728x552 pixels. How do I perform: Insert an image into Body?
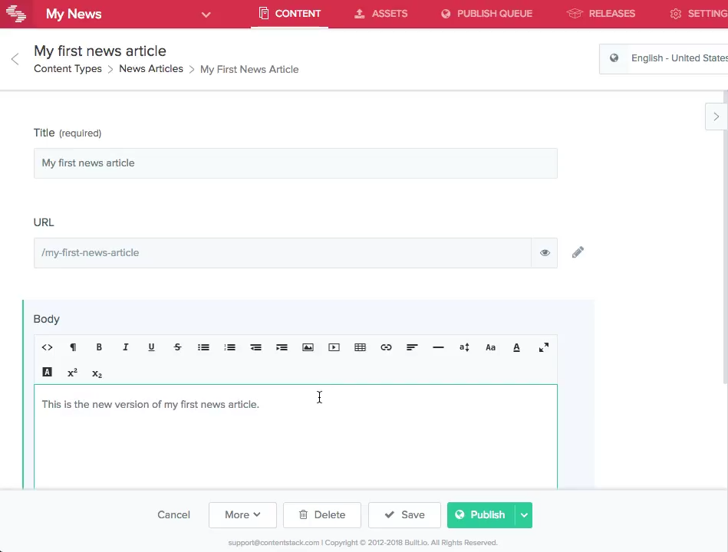pos(308,347)
